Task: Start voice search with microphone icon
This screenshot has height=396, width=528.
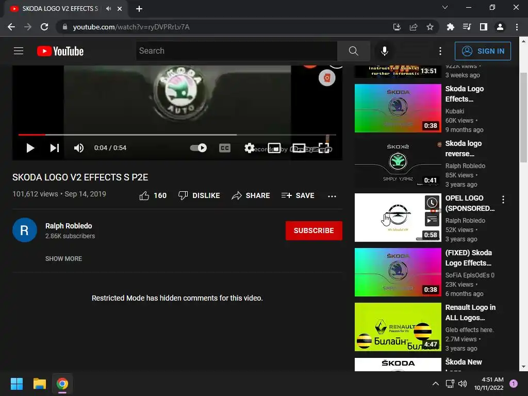Action: (x=384, y=51)
